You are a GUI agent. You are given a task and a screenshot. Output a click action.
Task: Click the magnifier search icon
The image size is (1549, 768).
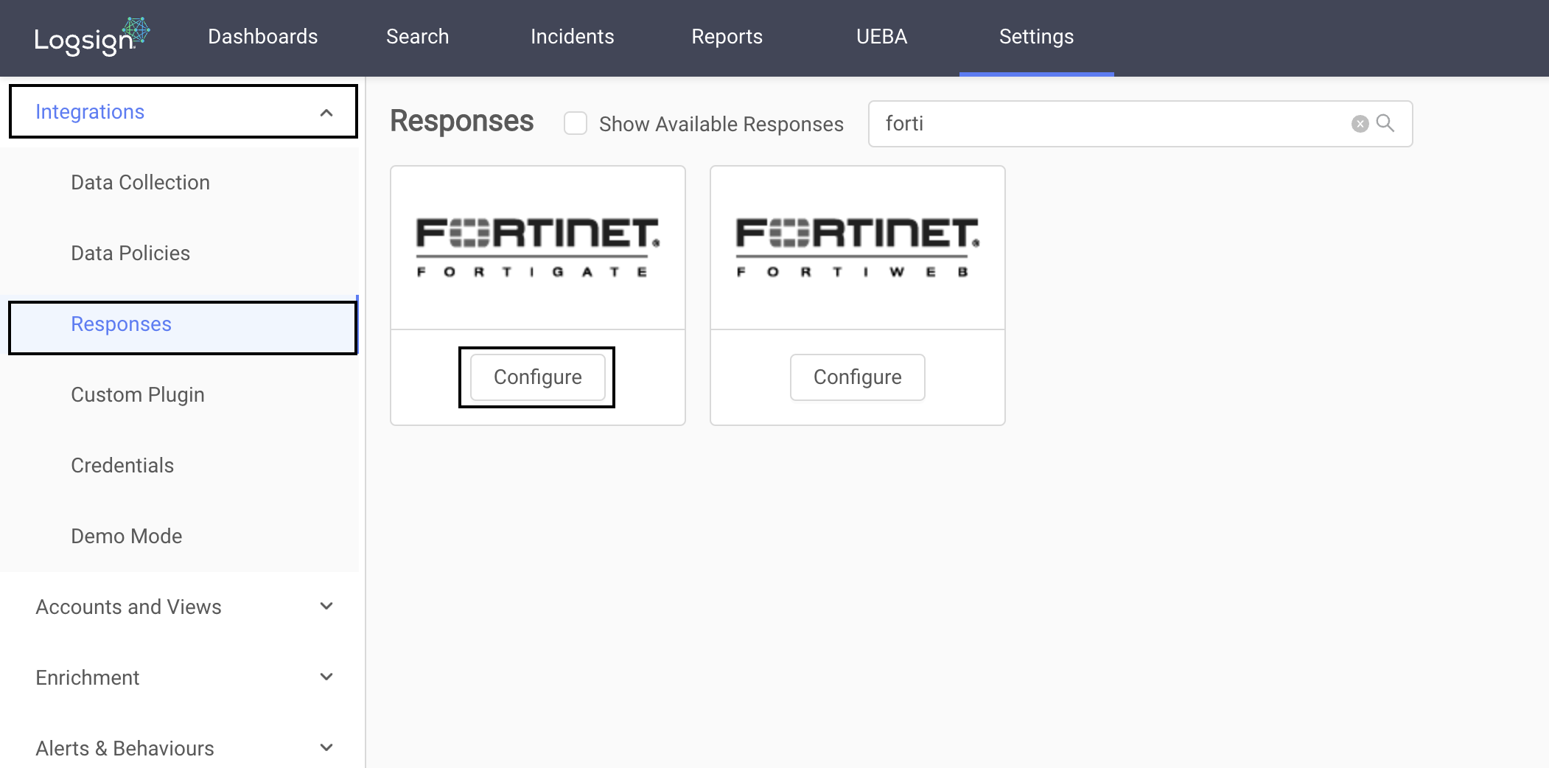1385,123
